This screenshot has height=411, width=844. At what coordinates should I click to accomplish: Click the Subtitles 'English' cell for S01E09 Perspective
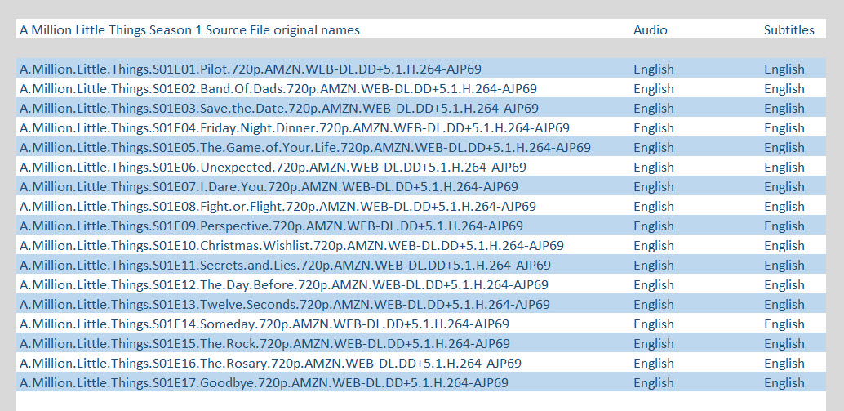tap(784, 226)
